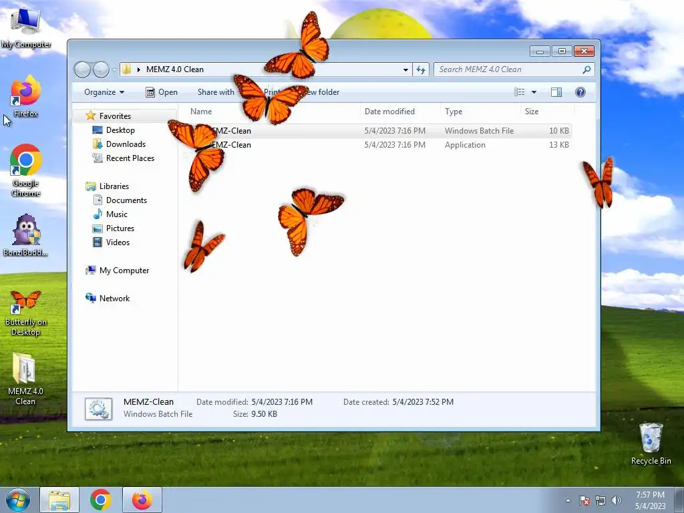Open Google Chrome desktop shortcut
684x513 pixels.
[26, 170]
